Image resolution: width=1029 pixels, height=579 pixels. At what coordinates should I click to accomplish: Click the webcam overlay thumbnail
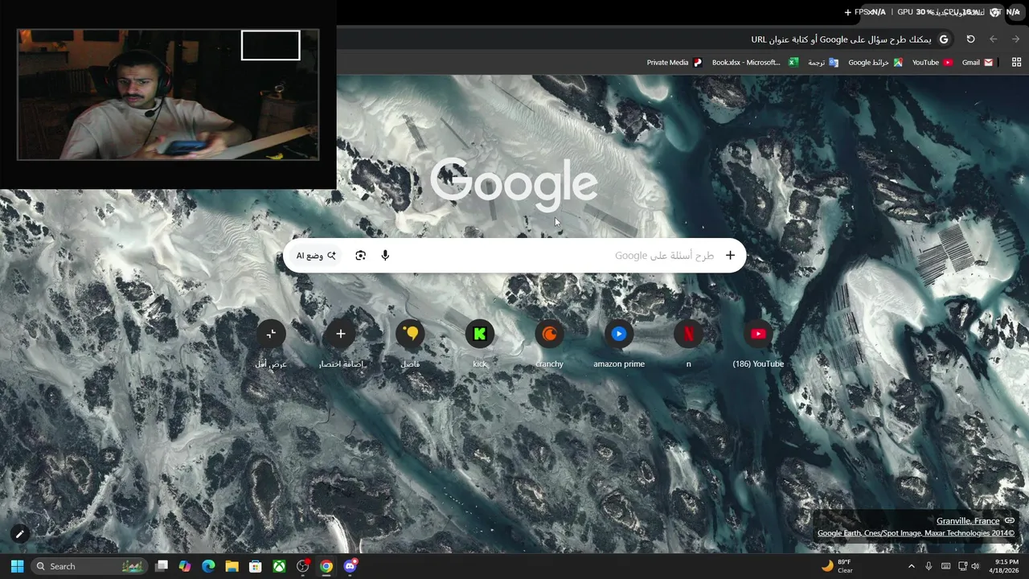168,95
